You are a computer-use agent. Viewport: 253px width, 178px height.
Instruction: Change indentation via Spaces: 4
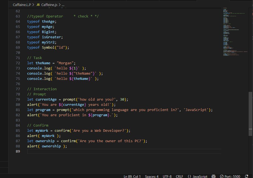(x=152, y=176)
